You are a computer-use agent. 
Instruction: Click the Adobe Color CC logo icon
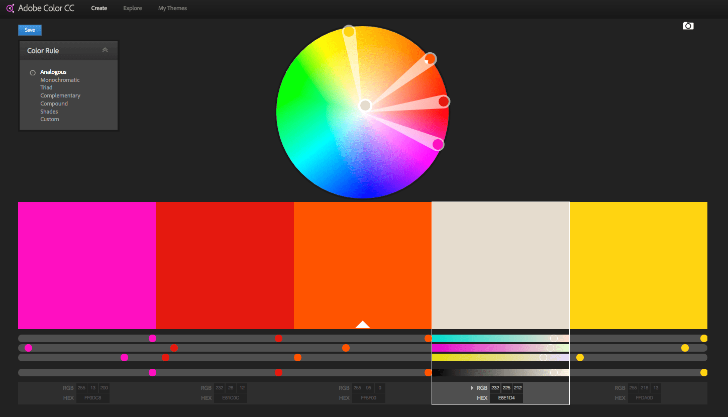[x=10, y=8]
